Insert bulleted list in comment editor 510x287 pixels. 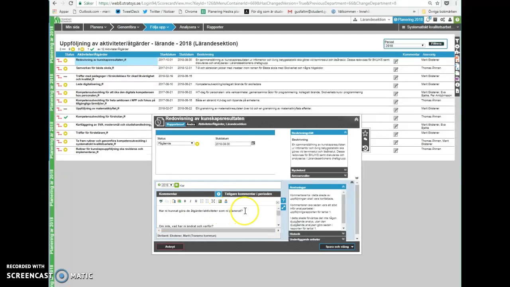click(x=207, y=201)
